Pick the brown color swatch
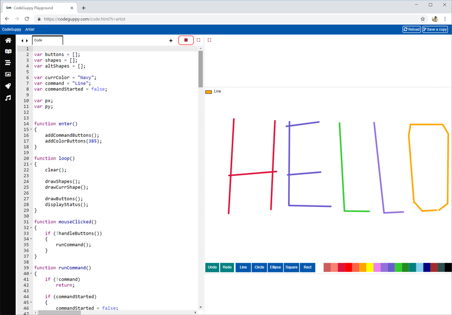 point(434,267)
